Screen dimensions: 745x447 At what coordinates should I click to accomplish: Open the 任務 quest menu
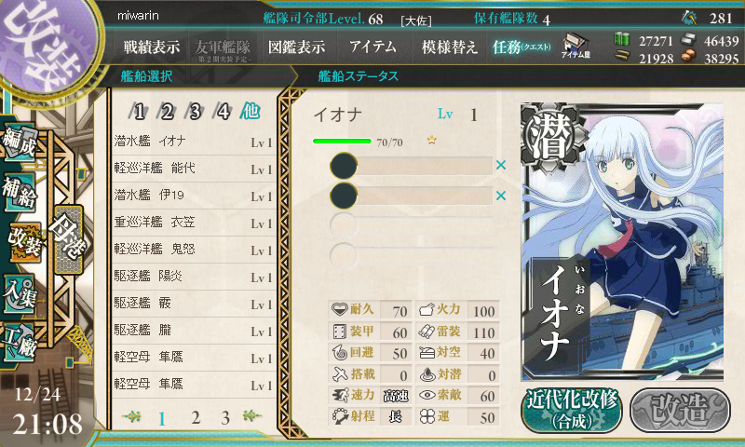click(x=521, y=47)
